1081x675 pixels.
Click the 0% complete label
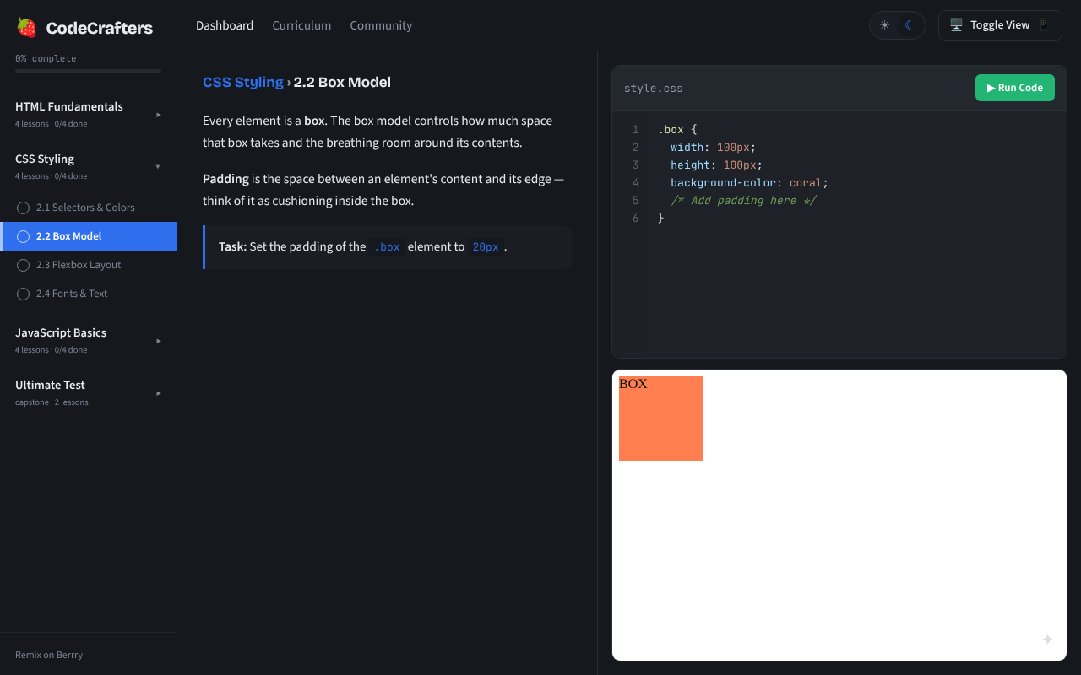click(46, 58)
